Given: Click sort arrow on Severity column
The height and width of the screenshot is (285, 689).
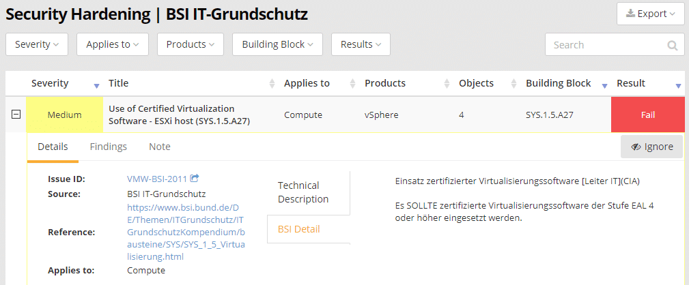Looking at the screenshot, I should [96, 87].
